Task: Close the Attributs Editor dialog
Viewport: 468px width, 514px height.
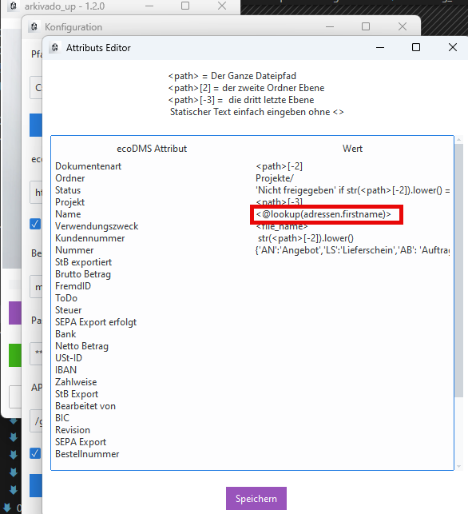Action: 453,47
